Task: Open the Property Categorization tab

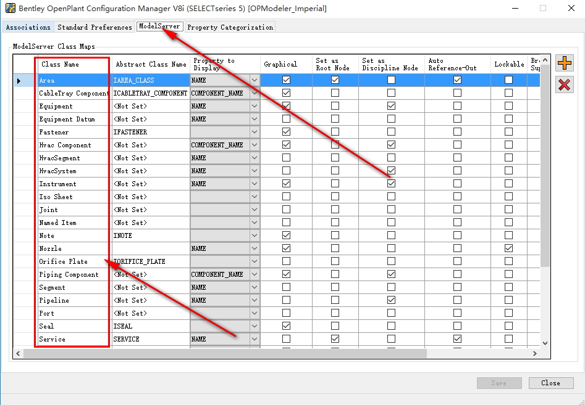Action: pyautogui.click(x=230, y=27)
